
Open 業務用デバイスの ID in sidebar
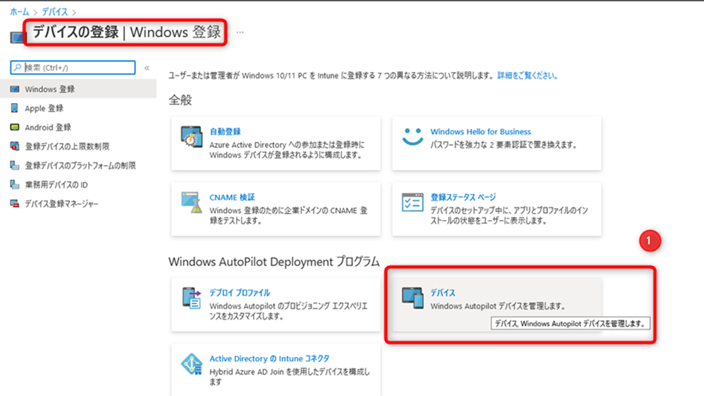point(56,185)
